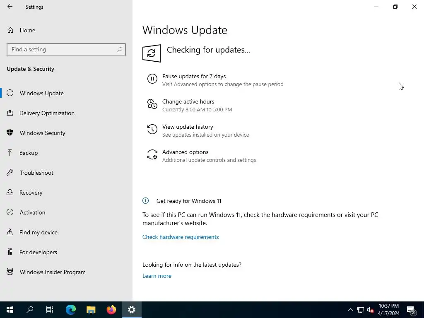Click the Delivery Optimization sidebar icon
Viewport: 424px width, 318px height.
tap(10, 113)
